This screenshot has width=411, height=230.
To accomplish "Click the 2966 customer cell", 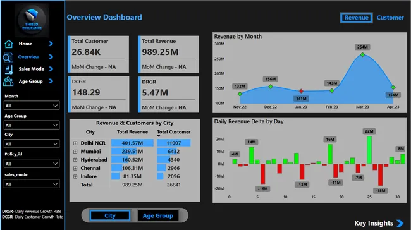I will click(x=173, y=168).
